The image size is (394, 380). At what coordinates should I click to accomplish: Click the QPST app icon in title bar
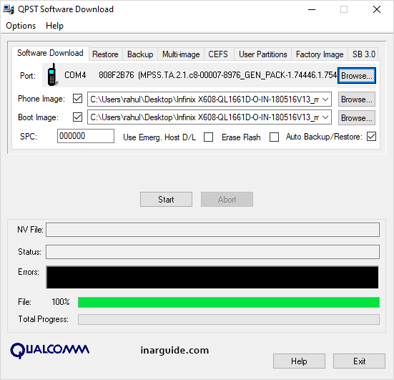(x=9, y=9)
